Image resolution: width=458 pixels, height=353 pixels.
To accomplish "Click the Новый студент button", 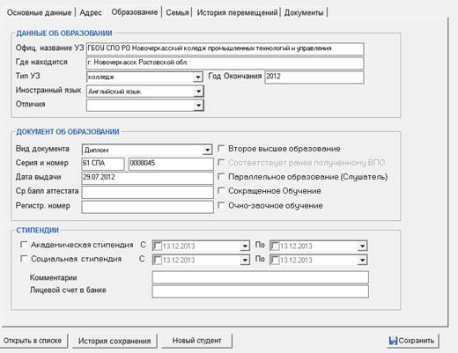I will 196,341.
